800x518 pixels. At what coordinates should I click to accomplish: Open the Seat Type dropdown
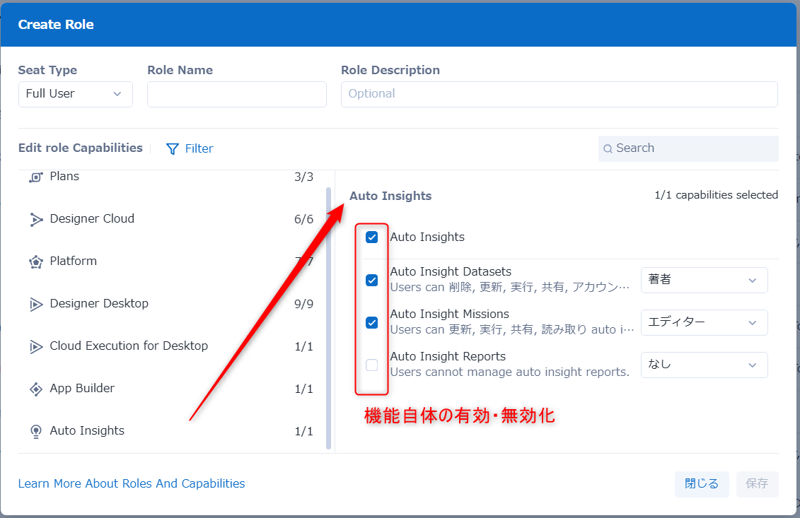click(76, 94)
